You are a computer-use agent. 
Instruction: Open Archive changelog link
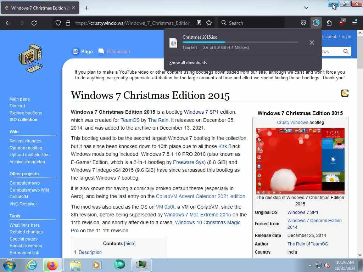[x=27, y=161]
